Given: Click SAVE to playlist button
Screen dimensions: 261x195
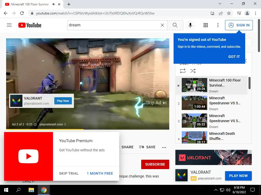Looking at the screenshot, I should point(147,147).
